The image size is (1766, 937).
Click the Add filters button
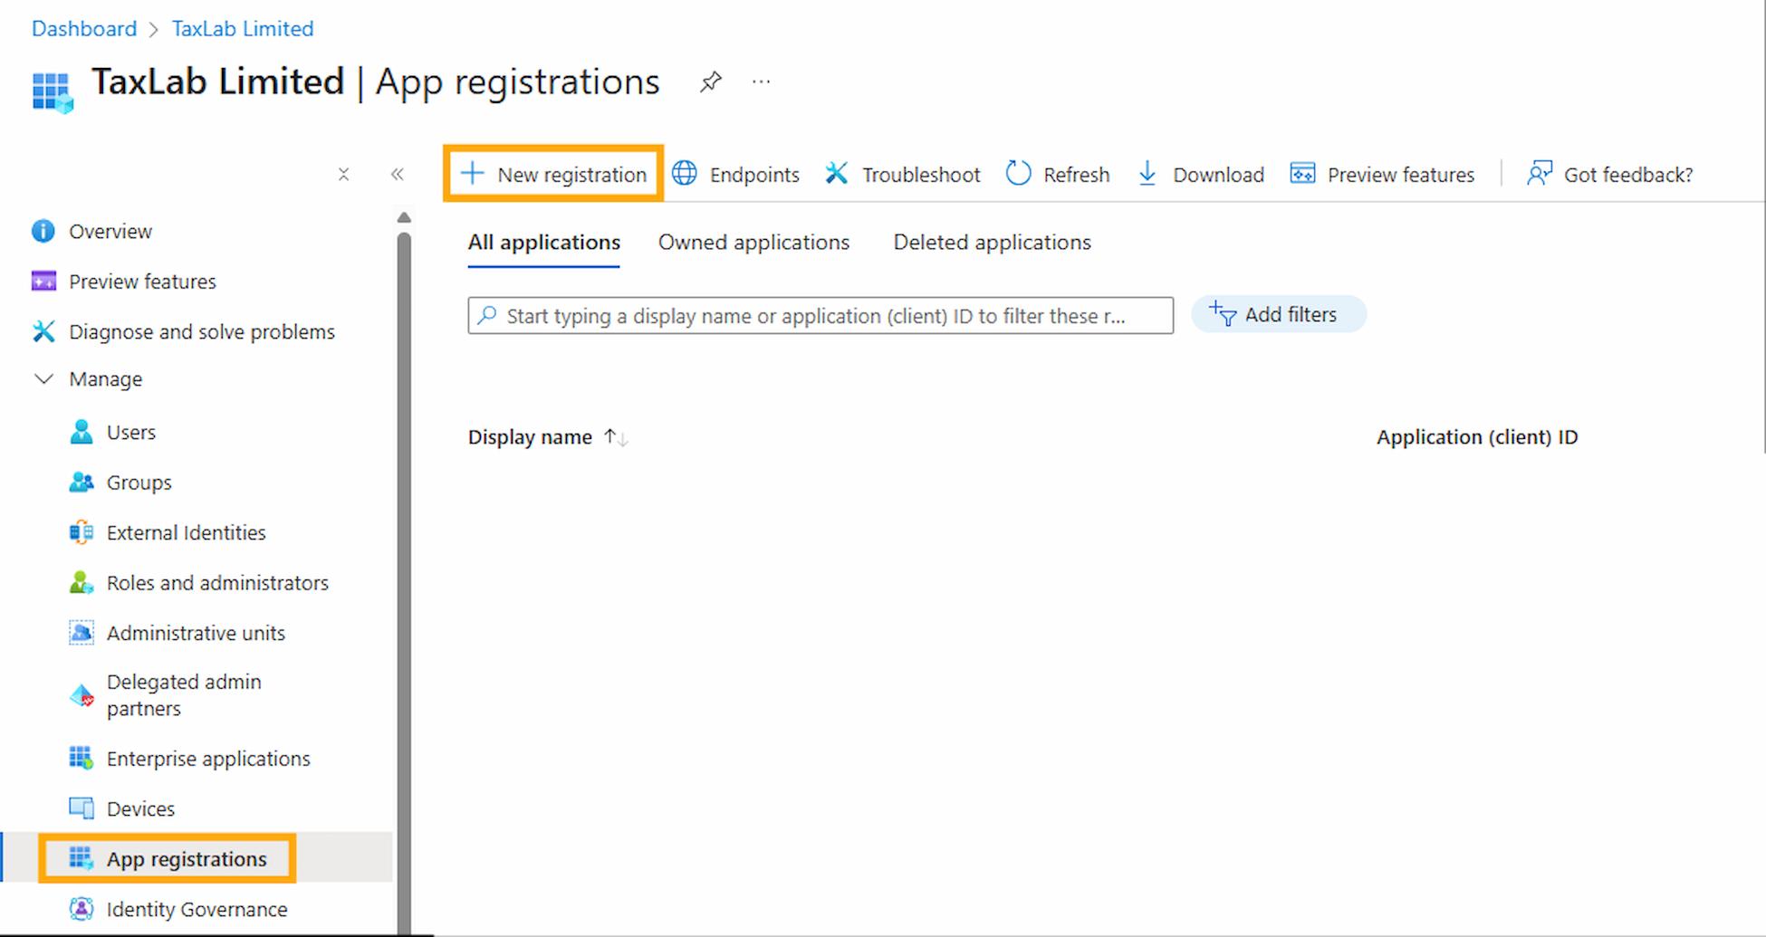(x=1278, y=314)
